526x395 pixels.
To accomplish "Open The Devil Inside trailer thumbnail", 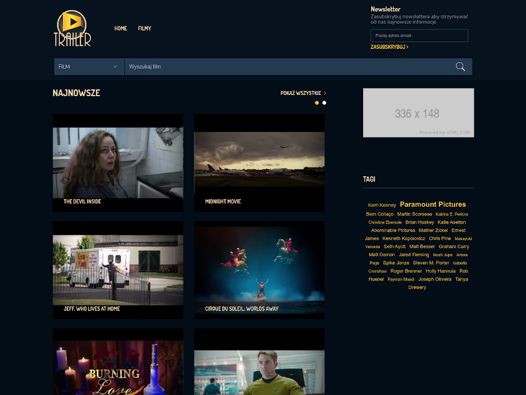I will [118, 162].
